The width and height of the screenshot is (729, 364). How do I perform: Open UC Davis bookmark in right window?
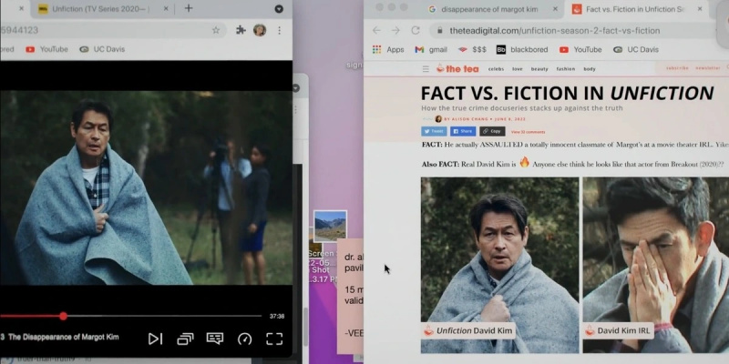(636, 50)
